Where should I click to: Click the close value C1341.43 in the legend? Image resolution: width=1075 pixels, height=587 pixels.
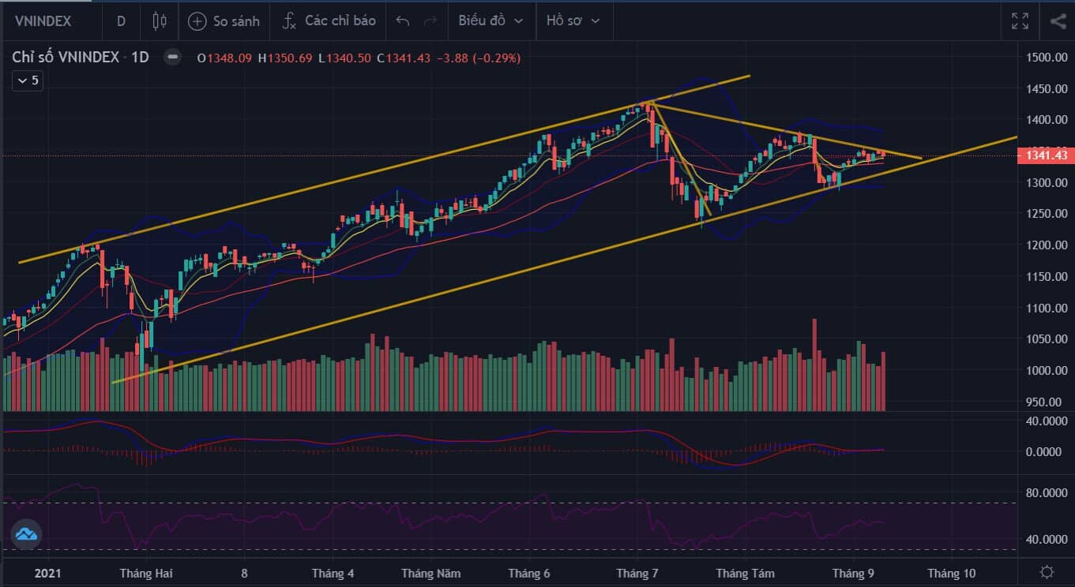coord(404,58)
